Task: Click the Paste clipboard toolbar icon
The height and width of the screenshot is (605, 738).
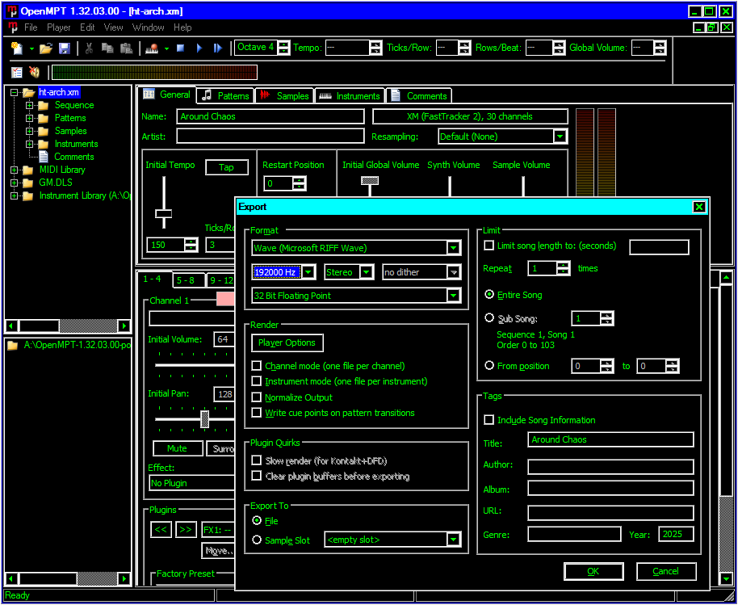Action: click(126, 48)
